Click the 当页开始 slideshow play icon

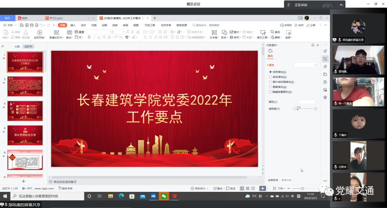pyautogui.click(x=39, y=32)
